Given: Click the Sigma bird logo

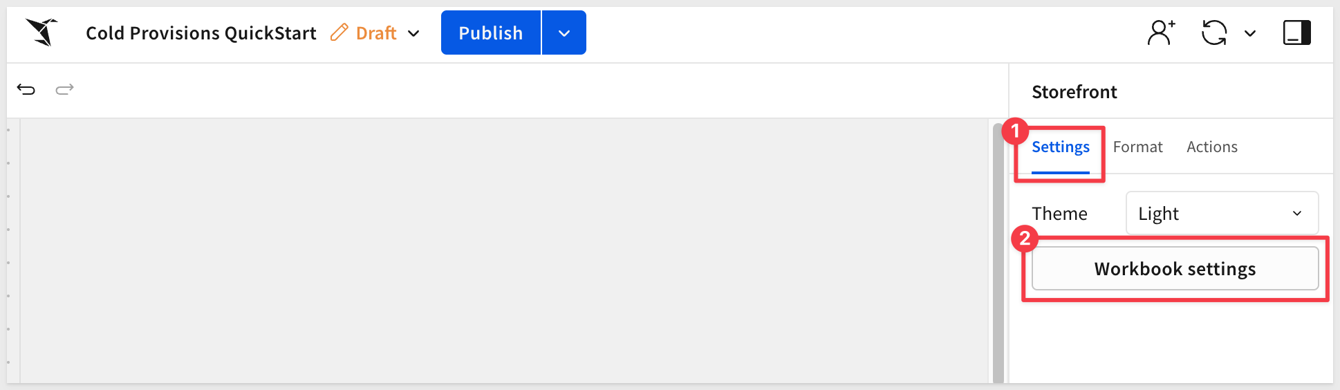Looking at the screenshot, I should coord(41,32).
